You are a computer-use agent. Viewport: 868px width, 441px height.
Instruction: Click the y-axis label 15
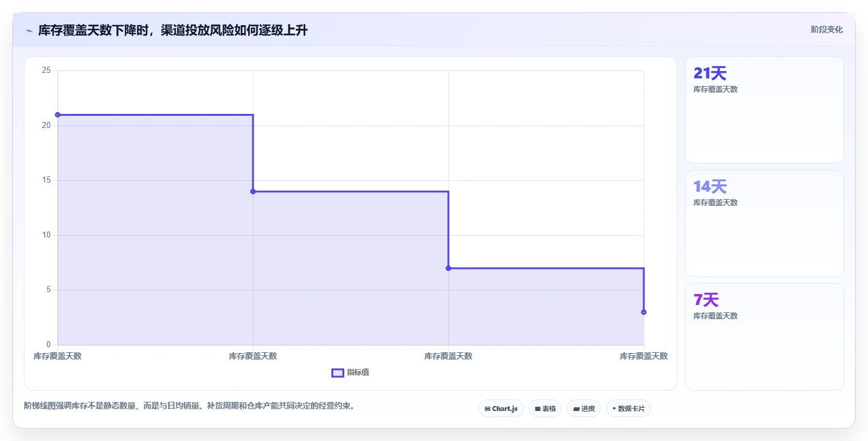[x=46, y=180]
